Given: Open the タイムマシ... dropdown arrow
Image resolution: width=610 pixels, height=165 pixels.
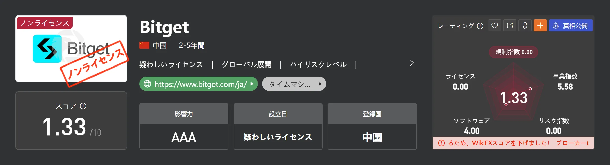Looking at the screenshot, I should click(320, 84).
